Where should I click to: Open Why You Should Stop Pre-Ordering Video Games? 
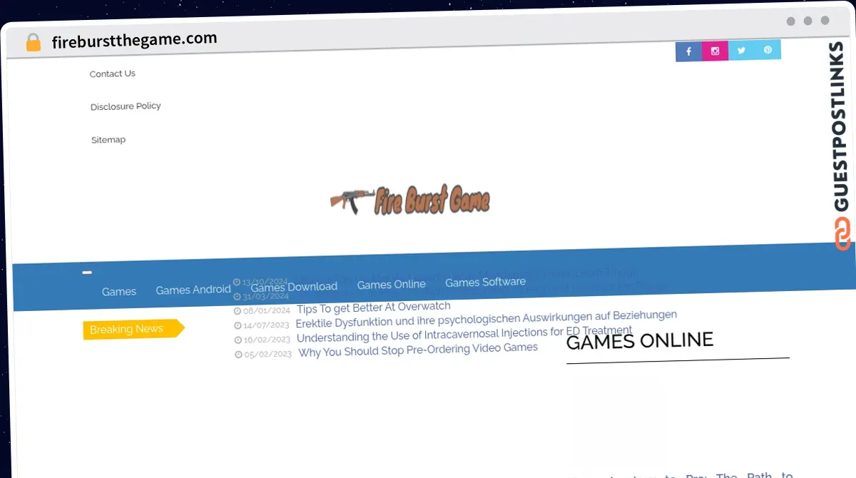[x=418, y=350]
